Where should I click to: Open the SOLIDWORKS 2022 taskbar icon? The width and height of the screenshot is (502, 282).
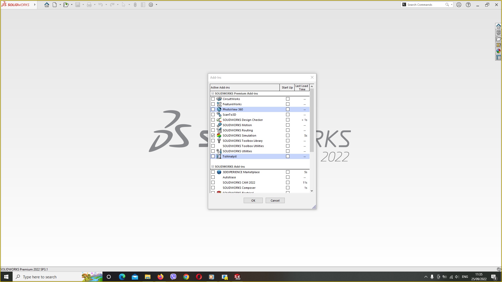pos(237,277)
